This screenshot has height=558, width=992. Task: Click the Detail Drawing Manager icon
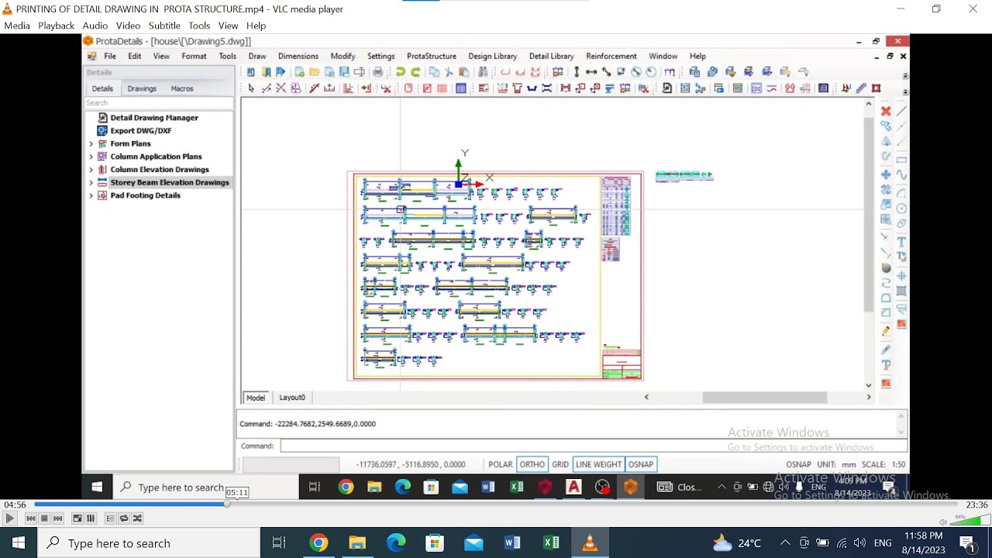(x=102, y=118)
